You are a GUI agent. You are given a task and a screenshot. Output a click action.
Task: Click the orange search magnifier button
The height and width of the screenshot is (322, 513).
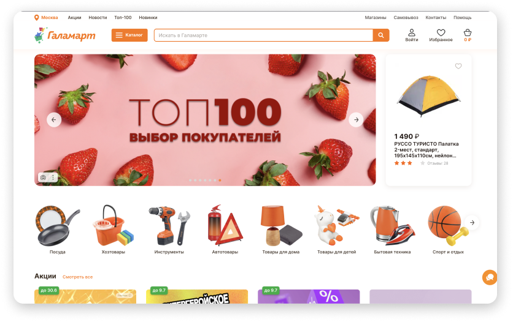tap(381, 36)
